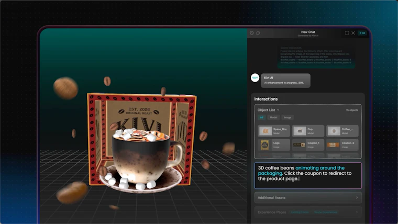The image size is (398, 224).
Task: Select the Coupon-2 image card
Action: pyautogui.click(x=342, y=144)
